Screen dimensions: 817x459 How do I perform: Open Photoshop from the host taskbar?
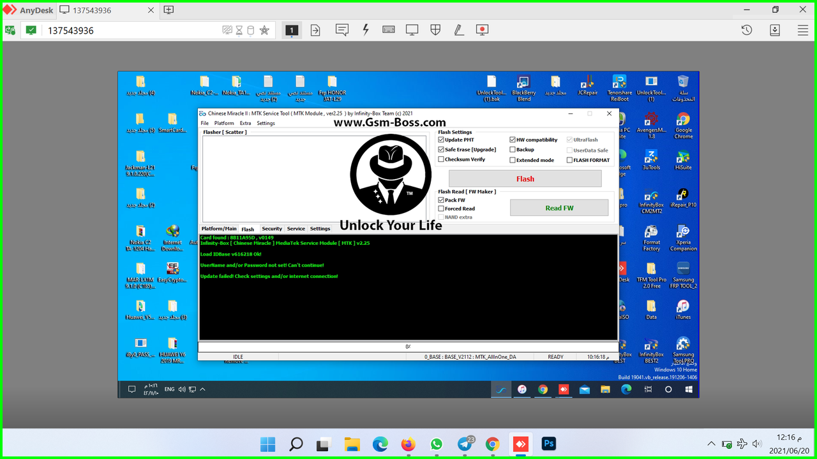coord(549,444)
